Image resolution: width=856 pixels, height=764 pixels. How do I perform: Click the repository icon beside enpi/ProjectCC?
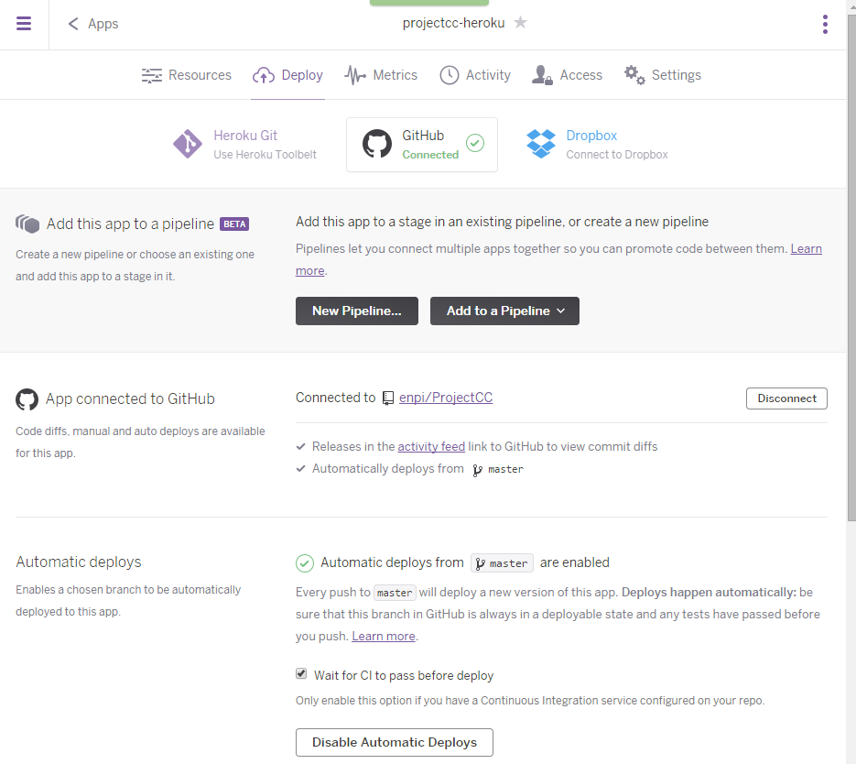click(387, 397)
